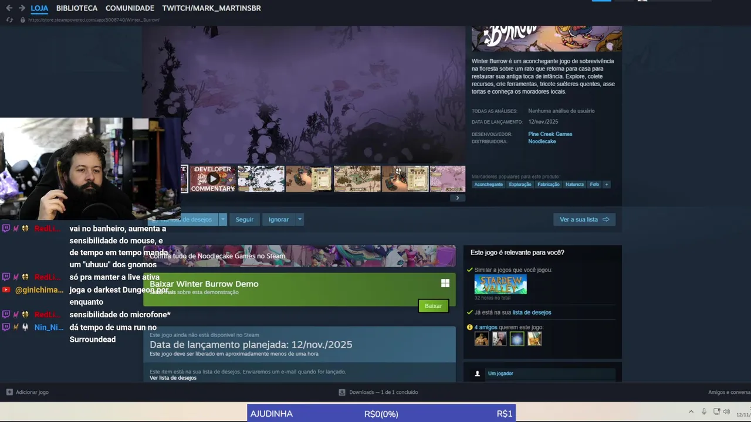Image resolution: width=751 pixels, height=422 pixels.
Task: Click the YouTube badge icon next to @ginichima
Action: click(x=6, y=290)
